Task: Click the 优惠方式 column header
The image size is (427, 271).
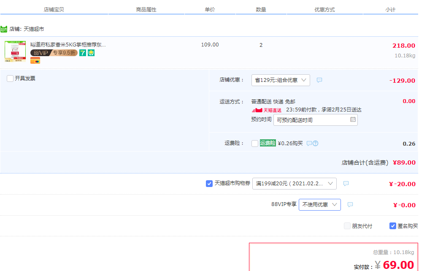Action: coord(324,10)
